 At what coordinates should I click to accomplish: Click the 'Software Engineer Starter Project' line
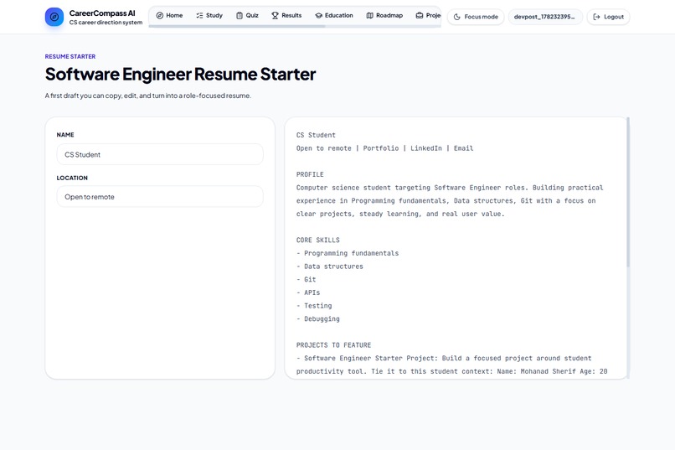(444, 359)
